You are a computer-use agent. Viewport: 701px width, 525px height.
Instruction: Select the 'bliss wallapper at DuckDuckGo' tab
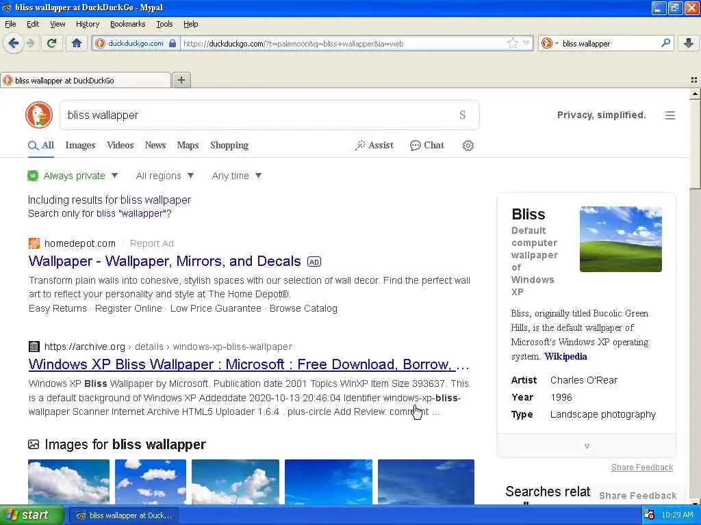point(86,81)
